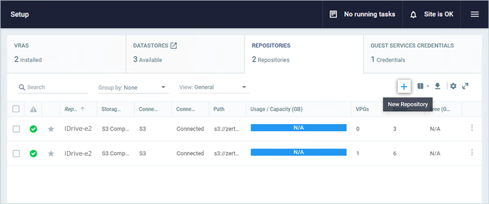Switch to the DATASTORES tab
Viewport: 489px width, 204px height.
[x=185, y=54]
